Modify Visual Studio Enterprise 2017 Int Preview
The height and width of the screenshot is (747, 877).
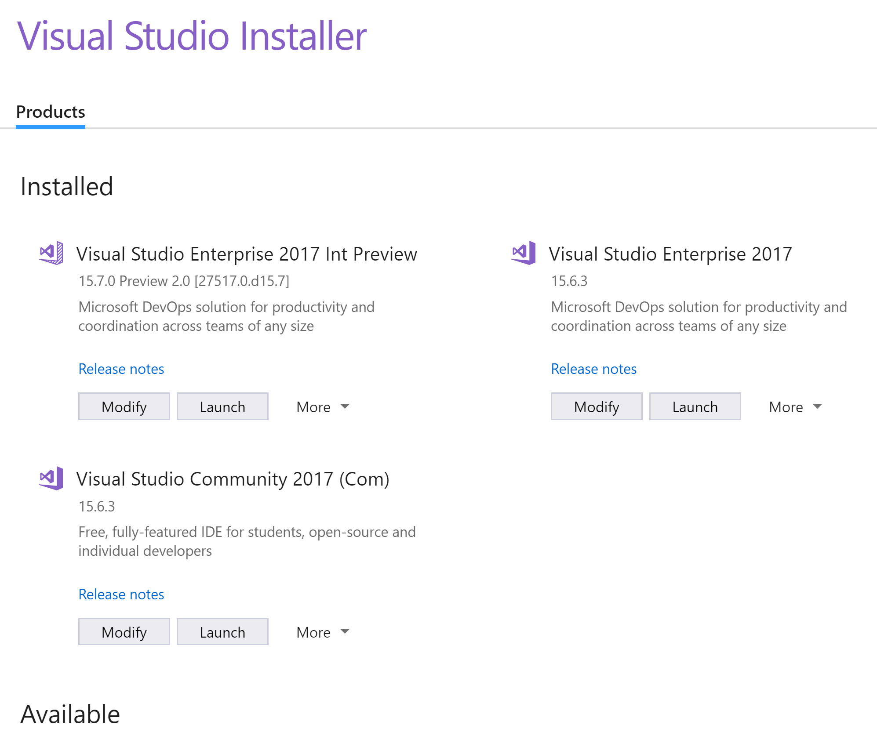[x=124, y=406]
